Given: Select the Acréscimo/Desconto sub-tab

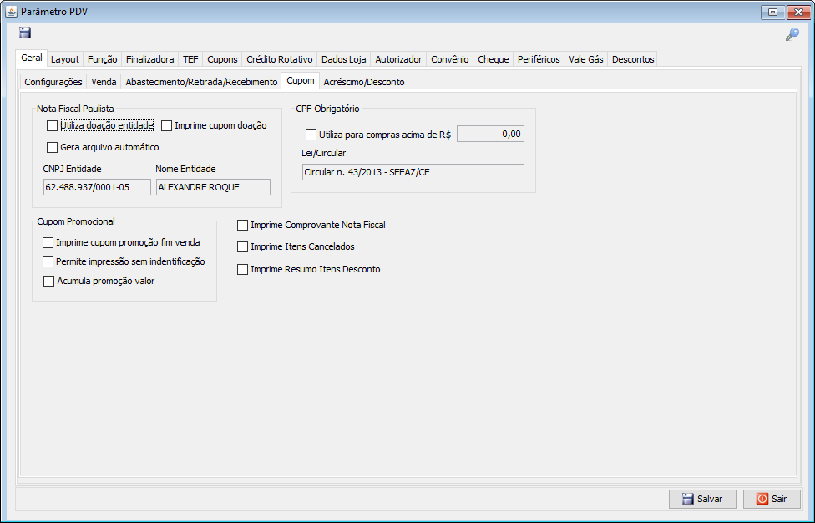Looking at the screenshot, I should (x=363, y=82).
